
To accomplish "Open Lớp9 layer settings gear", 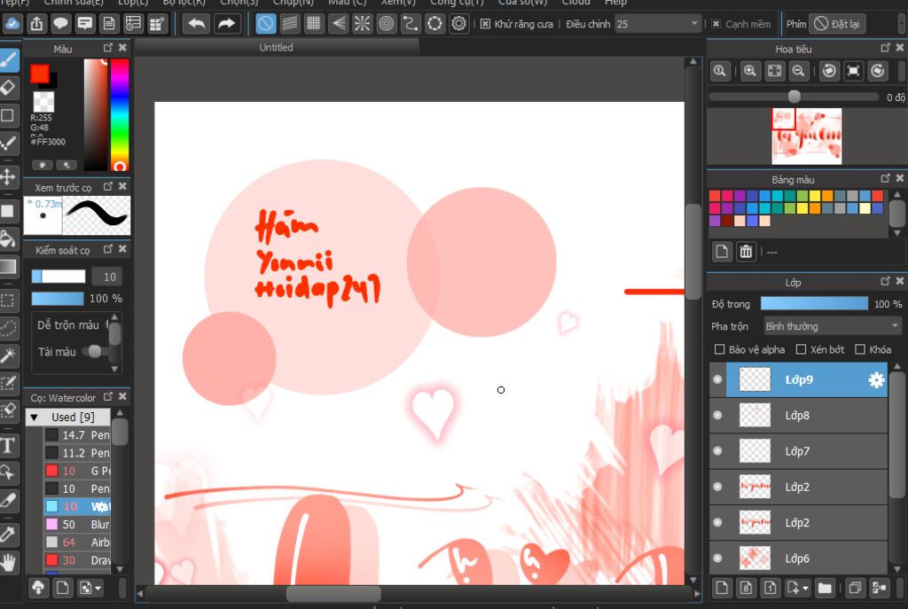I will tap(876, 379).
